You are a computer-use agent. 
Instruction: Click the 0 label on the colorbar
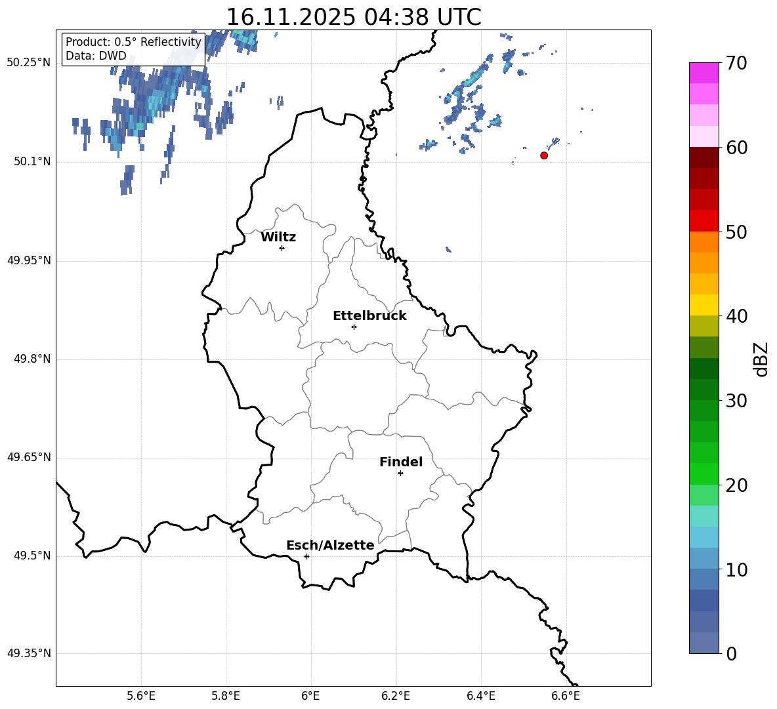tap(731, 653)
